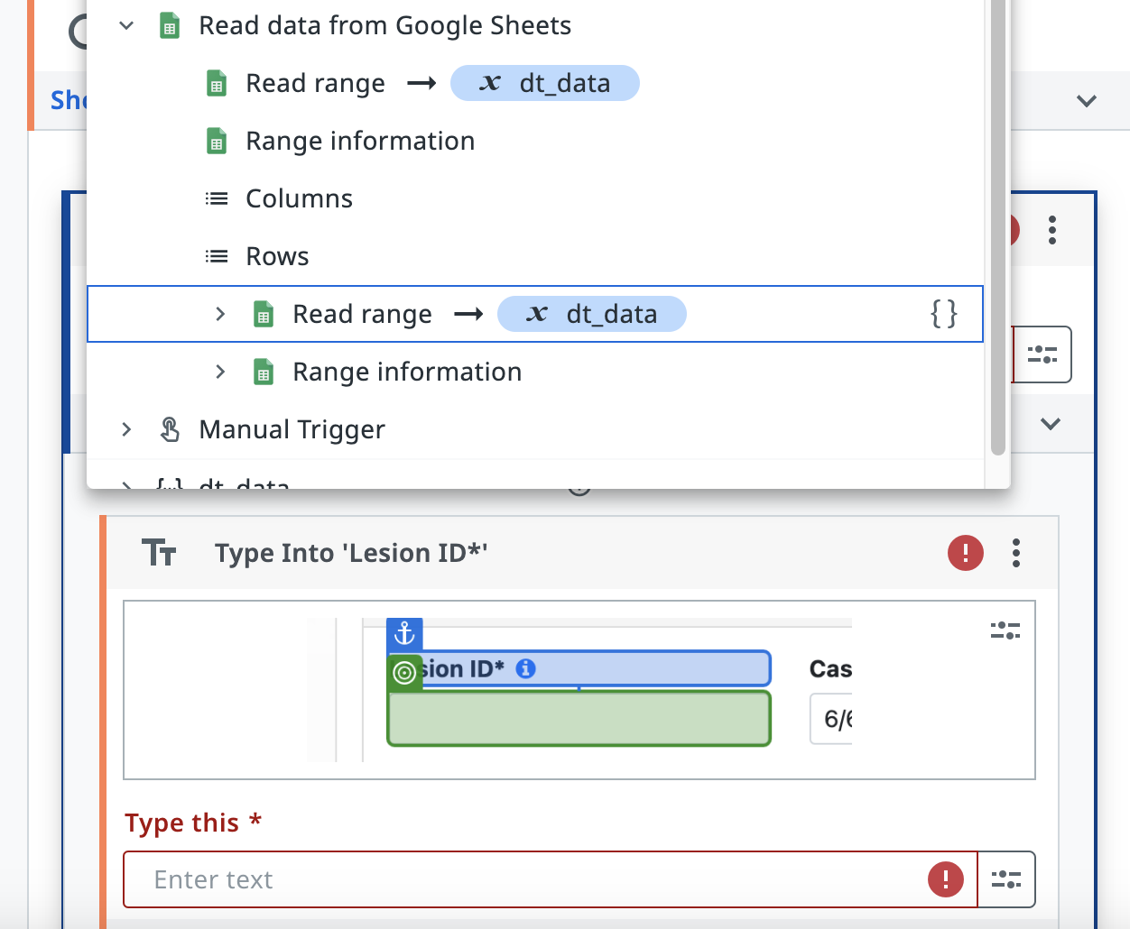Image resolution: width=1130 pixels, height=929 pixels.
Task: Select the Columns list item
Action: [299, 198]
